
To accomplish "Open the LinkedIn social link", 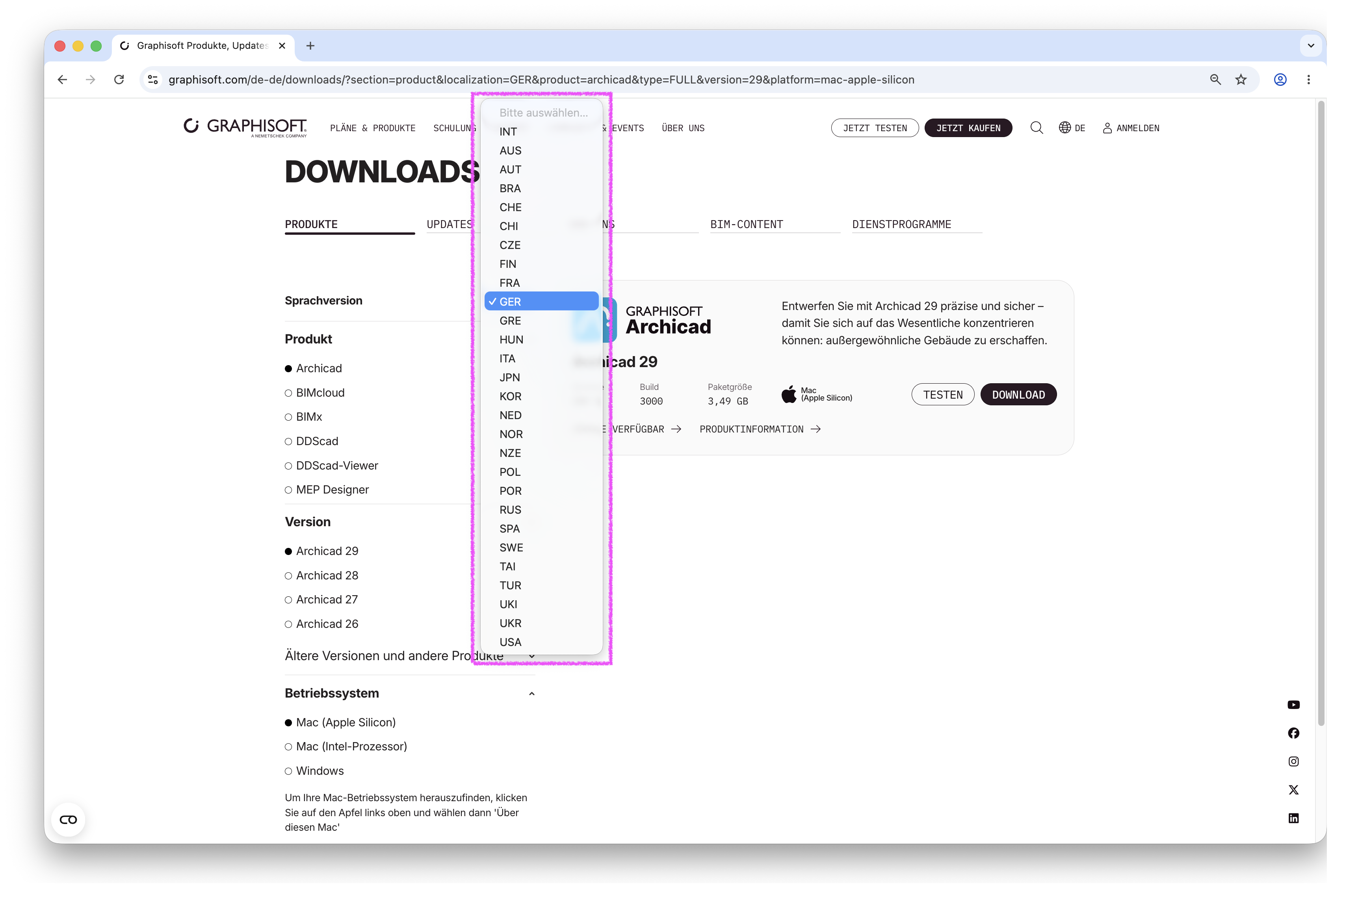I will pyautogui.click(x=1293, y=818).
